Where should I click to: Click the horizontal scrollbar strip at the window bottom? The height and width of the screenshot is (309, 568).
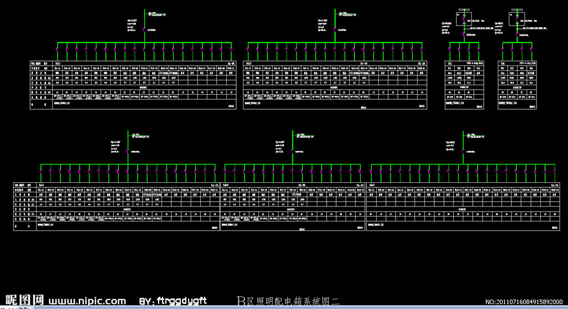(301, 307)
